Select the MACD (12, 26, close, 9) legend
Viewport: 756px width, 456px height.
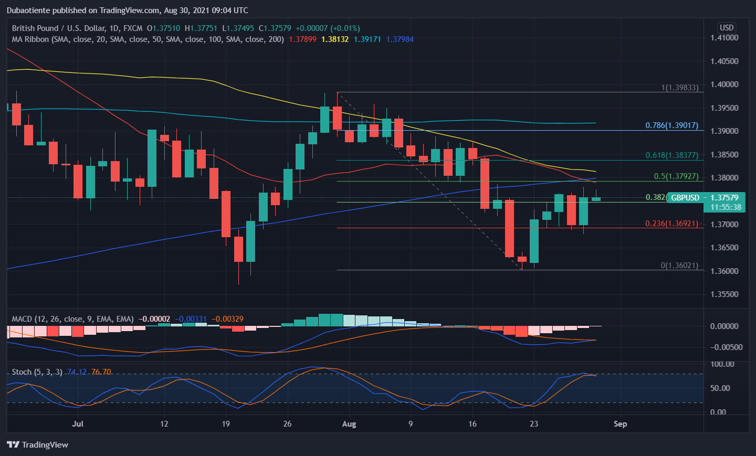coord(72,319)
